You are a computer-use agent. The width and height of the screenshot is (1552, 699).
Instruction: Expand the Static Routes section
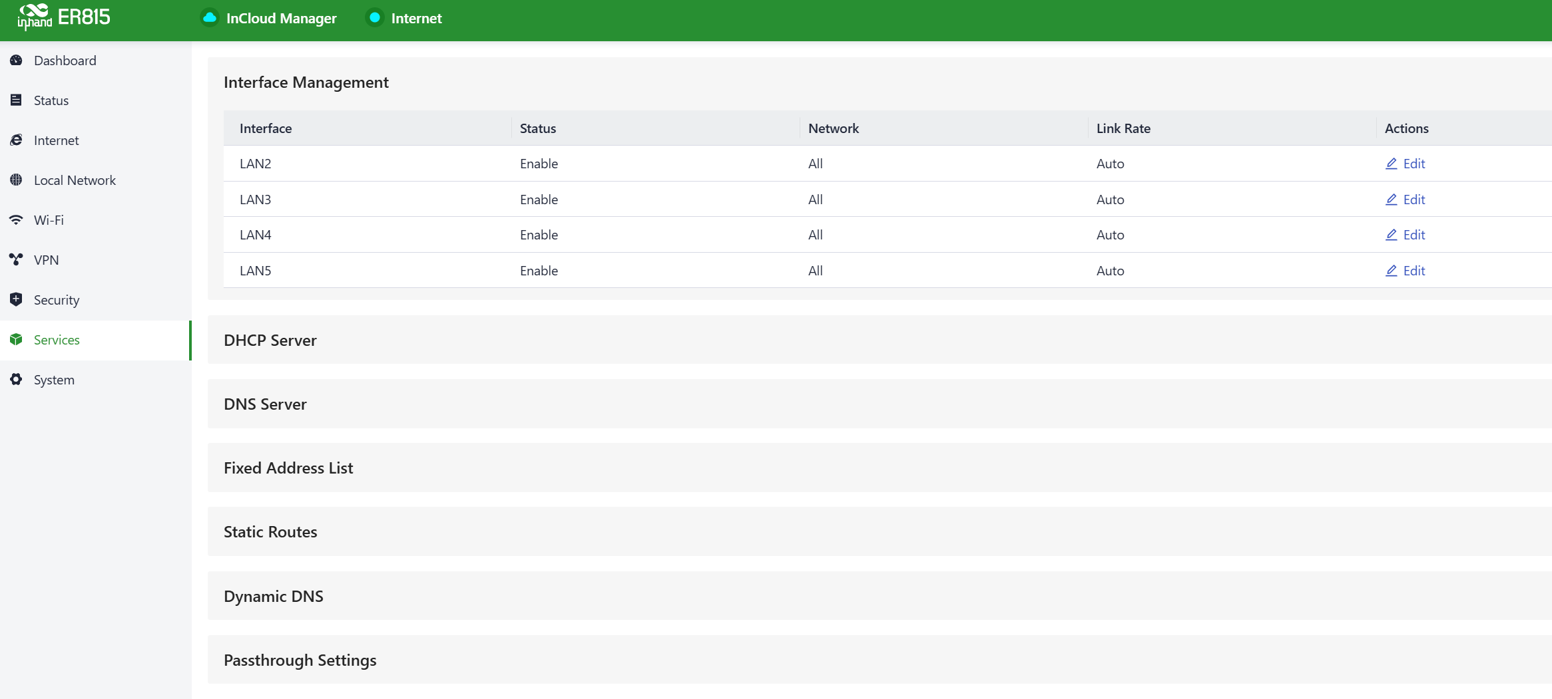[270, 532]
